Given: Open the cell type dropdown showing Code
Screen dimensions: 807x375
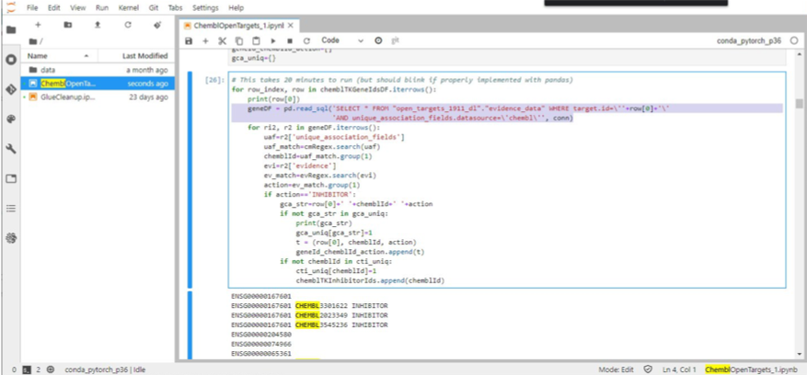Looking at the screenshot, I should (x=341, y=41).
